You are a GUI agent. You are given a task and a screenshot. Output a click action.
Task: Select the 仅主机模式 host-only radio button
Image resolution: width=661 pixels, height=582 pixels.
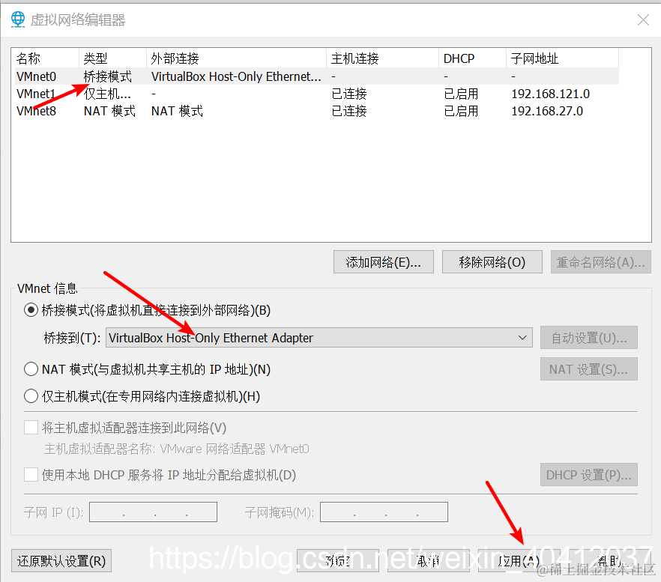[x=31, y=396]
